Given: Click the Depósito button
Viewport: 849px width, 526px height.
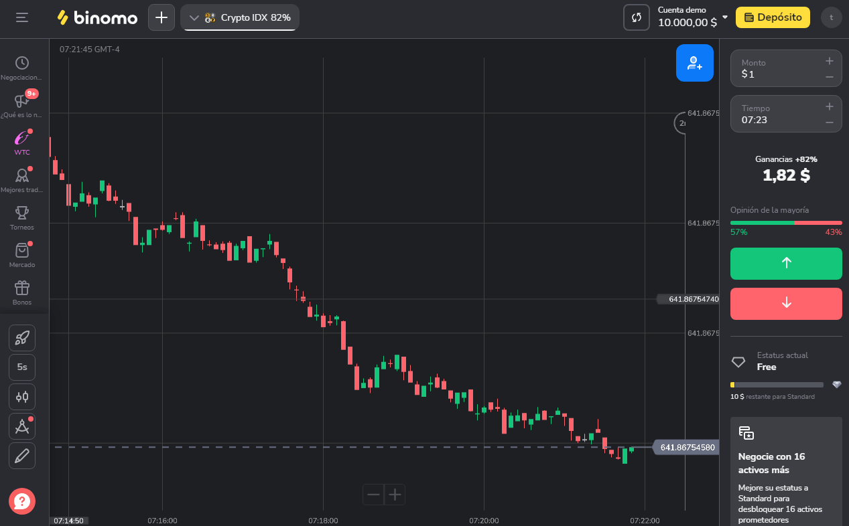Looking at the screenshot, I should point(773,17).
